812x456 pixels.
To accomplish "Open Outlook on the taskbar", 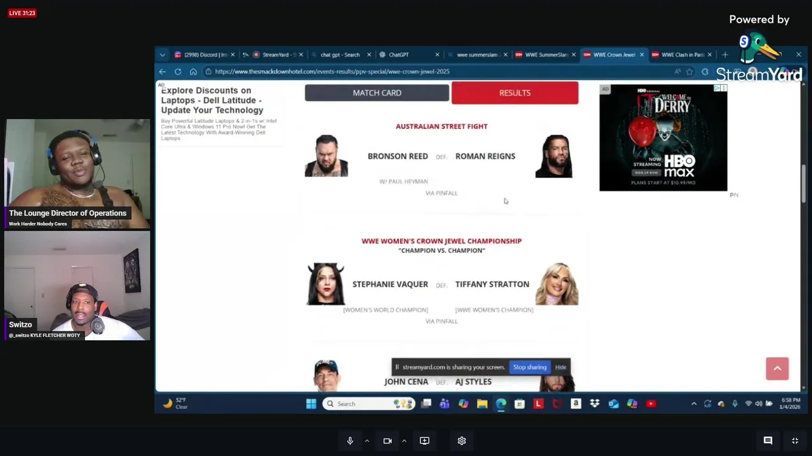I will 613,404.
